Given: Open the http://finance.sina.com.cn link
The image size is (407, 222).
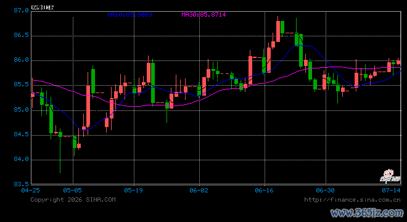Looking at the screenshot, I should 352,200.
